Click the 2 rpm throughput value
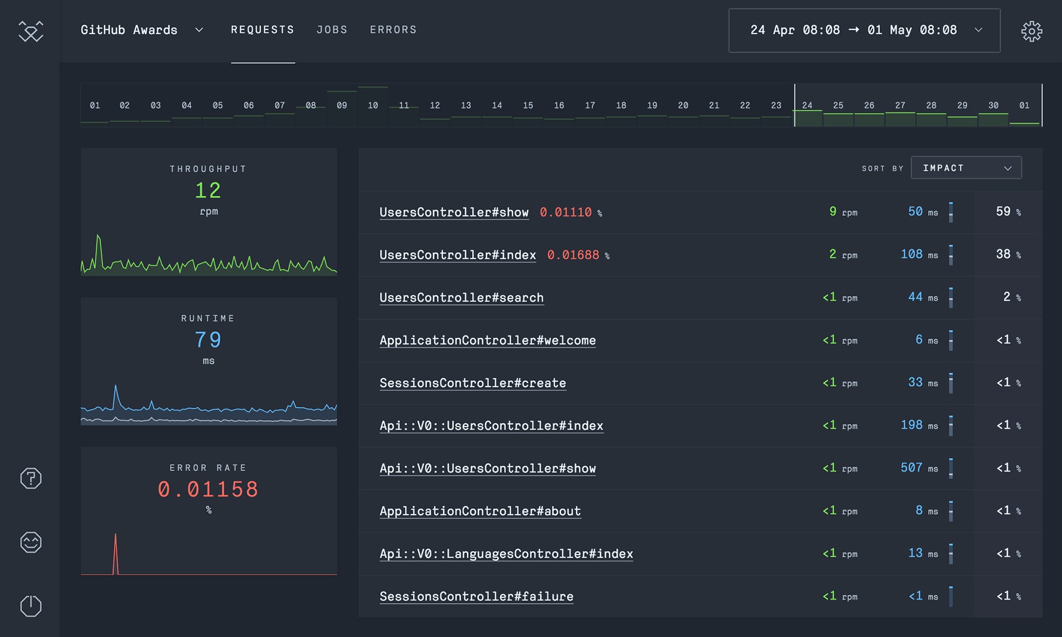Viewport: 1062px width, 637px height. point(843,254)
